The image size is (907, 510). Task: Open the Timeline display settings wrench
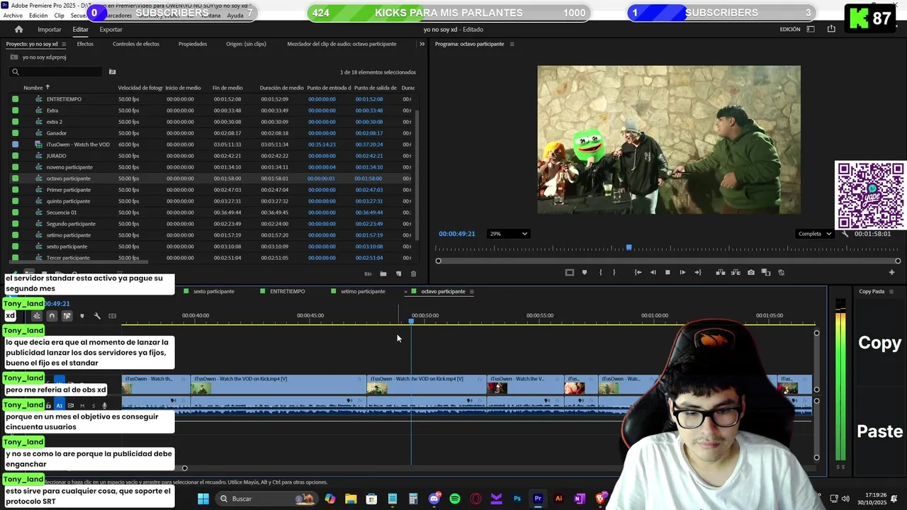[x=97, y=316]
